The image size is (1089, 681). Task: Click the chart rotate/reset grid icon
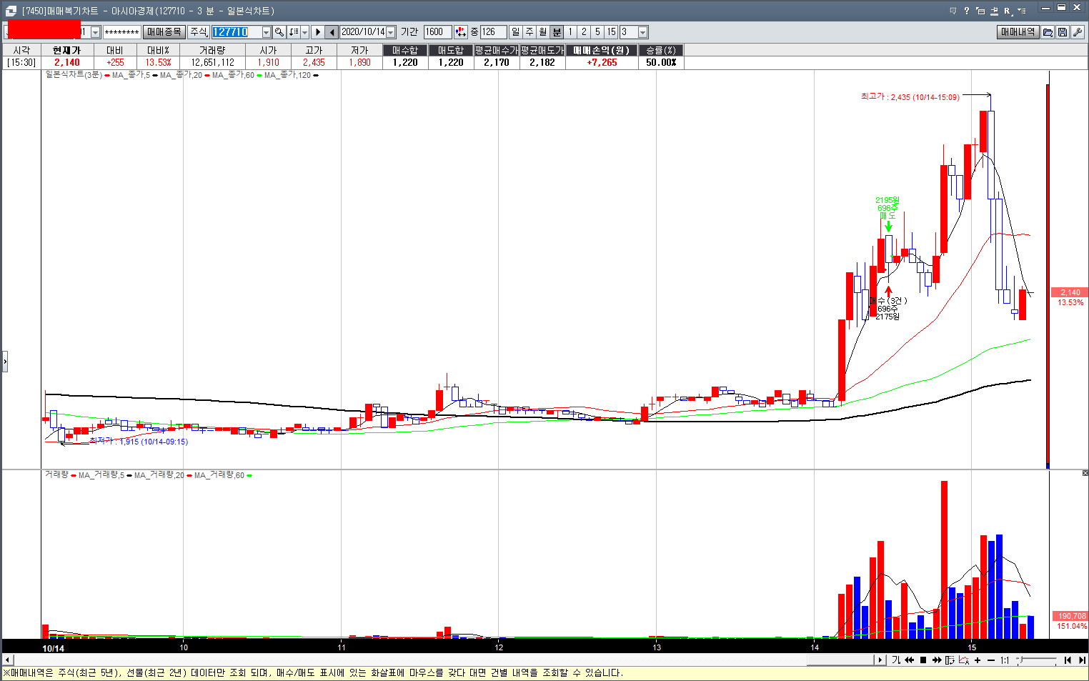coord(950,660)
